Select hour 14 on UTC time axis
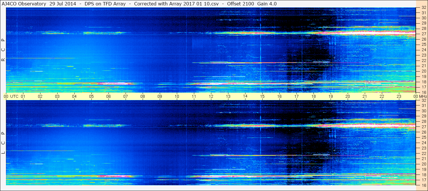 [x=245, y=96]
